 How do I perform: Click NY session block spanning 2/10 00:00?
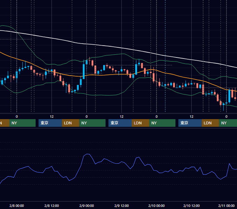click(x=162, y=123)
